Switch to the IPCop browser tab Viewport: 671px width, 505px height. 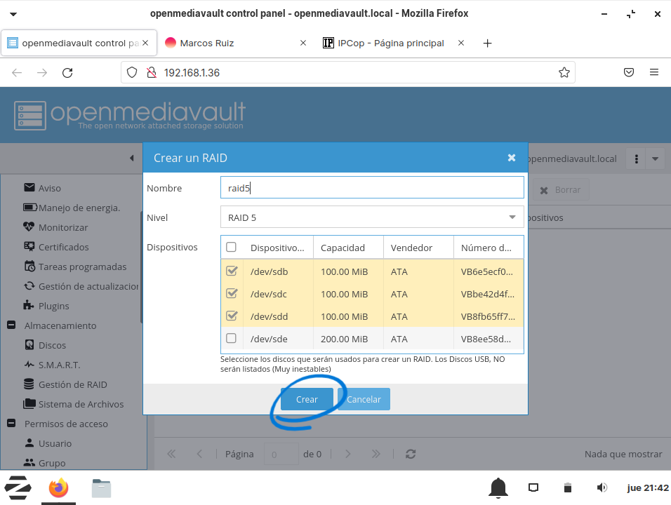coord(390,43)
